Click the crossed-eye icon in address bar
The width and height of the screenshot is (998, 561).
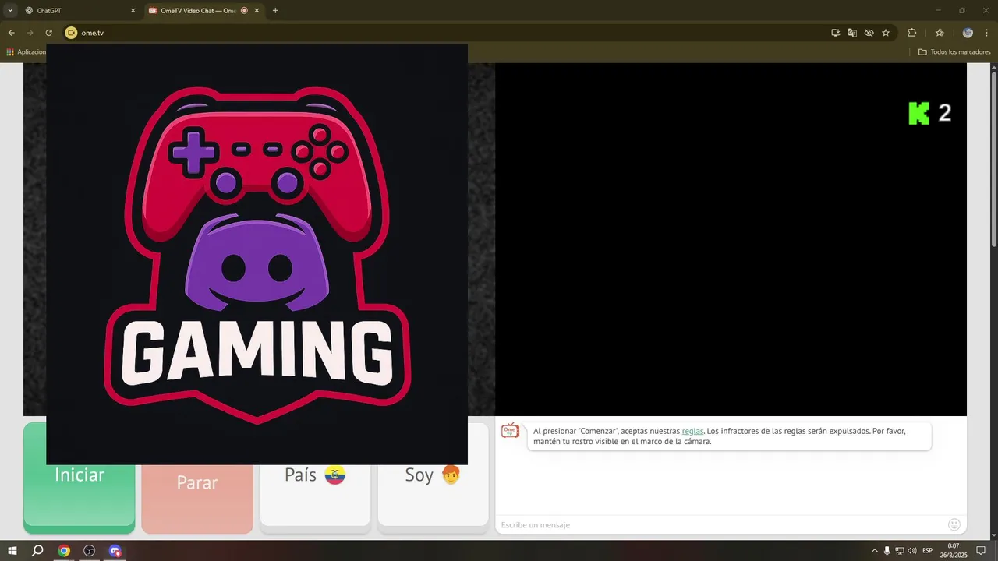(x=869, y=33)
